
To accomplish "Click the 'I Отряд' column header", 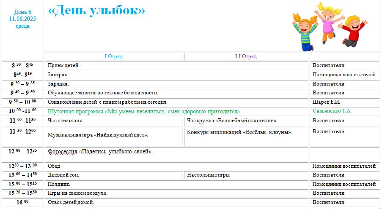I will [x=113, y=56].
